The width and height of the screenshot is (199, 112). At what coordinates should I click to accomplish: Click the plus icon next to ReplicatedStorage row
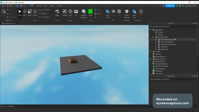[x=175, y=40]
